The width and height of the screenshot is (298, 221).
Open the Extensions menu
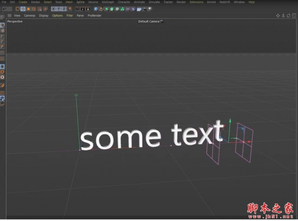coord(196,2)
